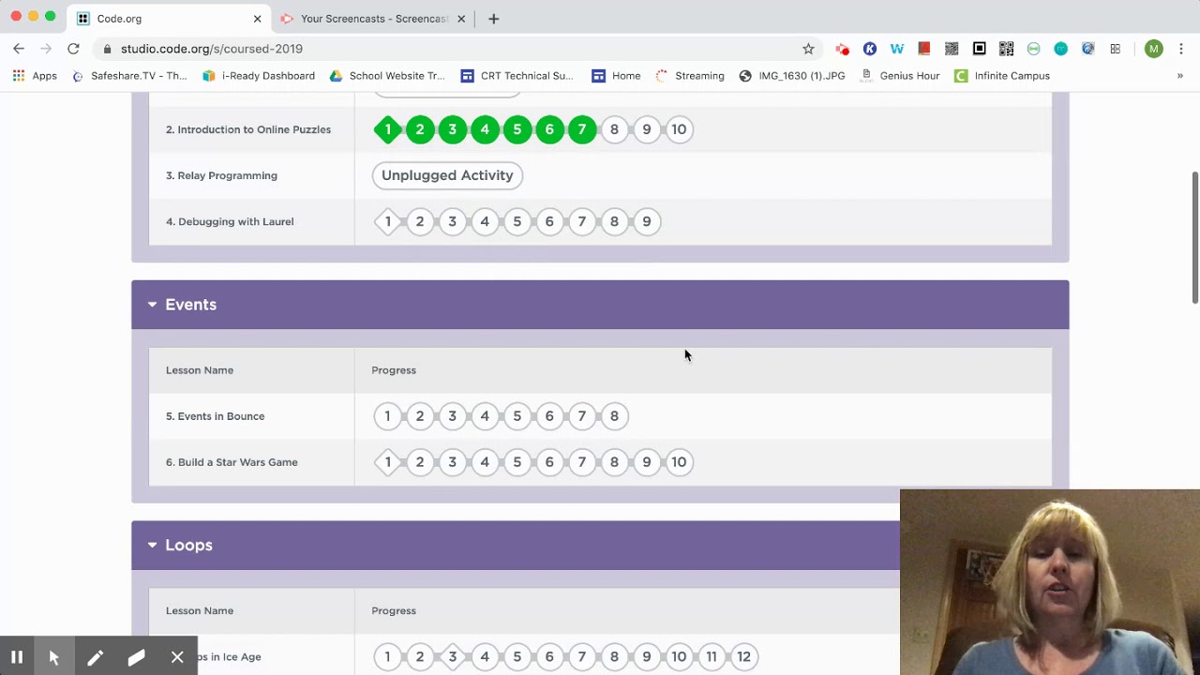Open puzzle 9 of Debugging with Laurel
This screenshot has width=1200, height=675.
(x=647, y=221)
